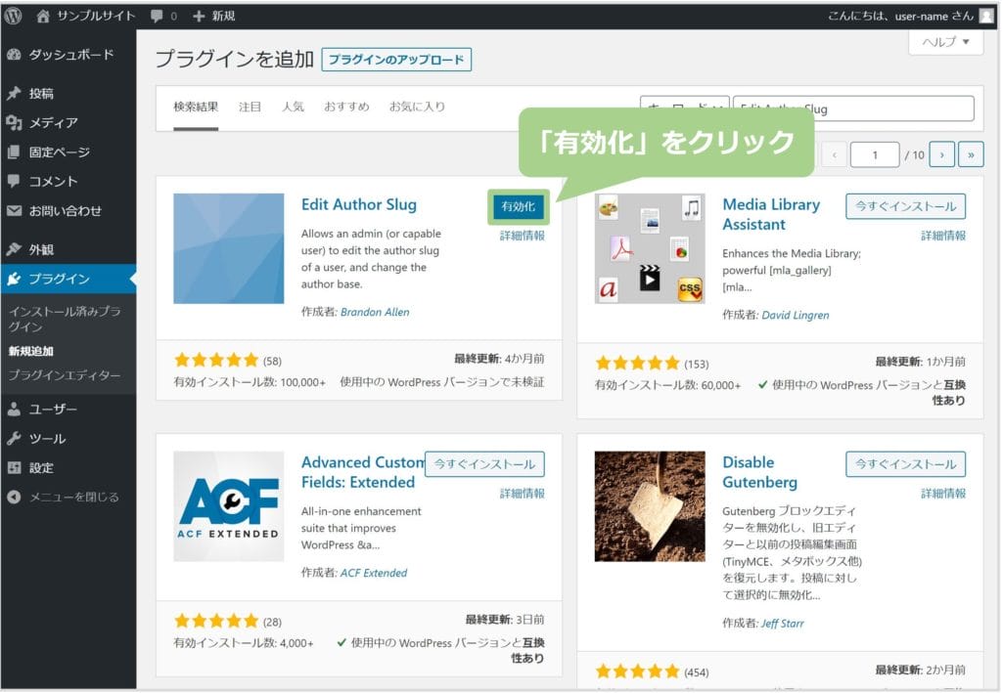Open ユーザー users menu

(x=68, y=409)
